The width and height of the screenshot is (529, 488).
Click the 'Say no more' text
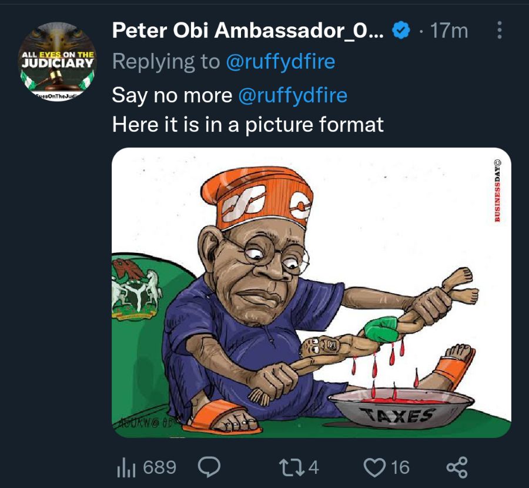[x=172, y=95]
